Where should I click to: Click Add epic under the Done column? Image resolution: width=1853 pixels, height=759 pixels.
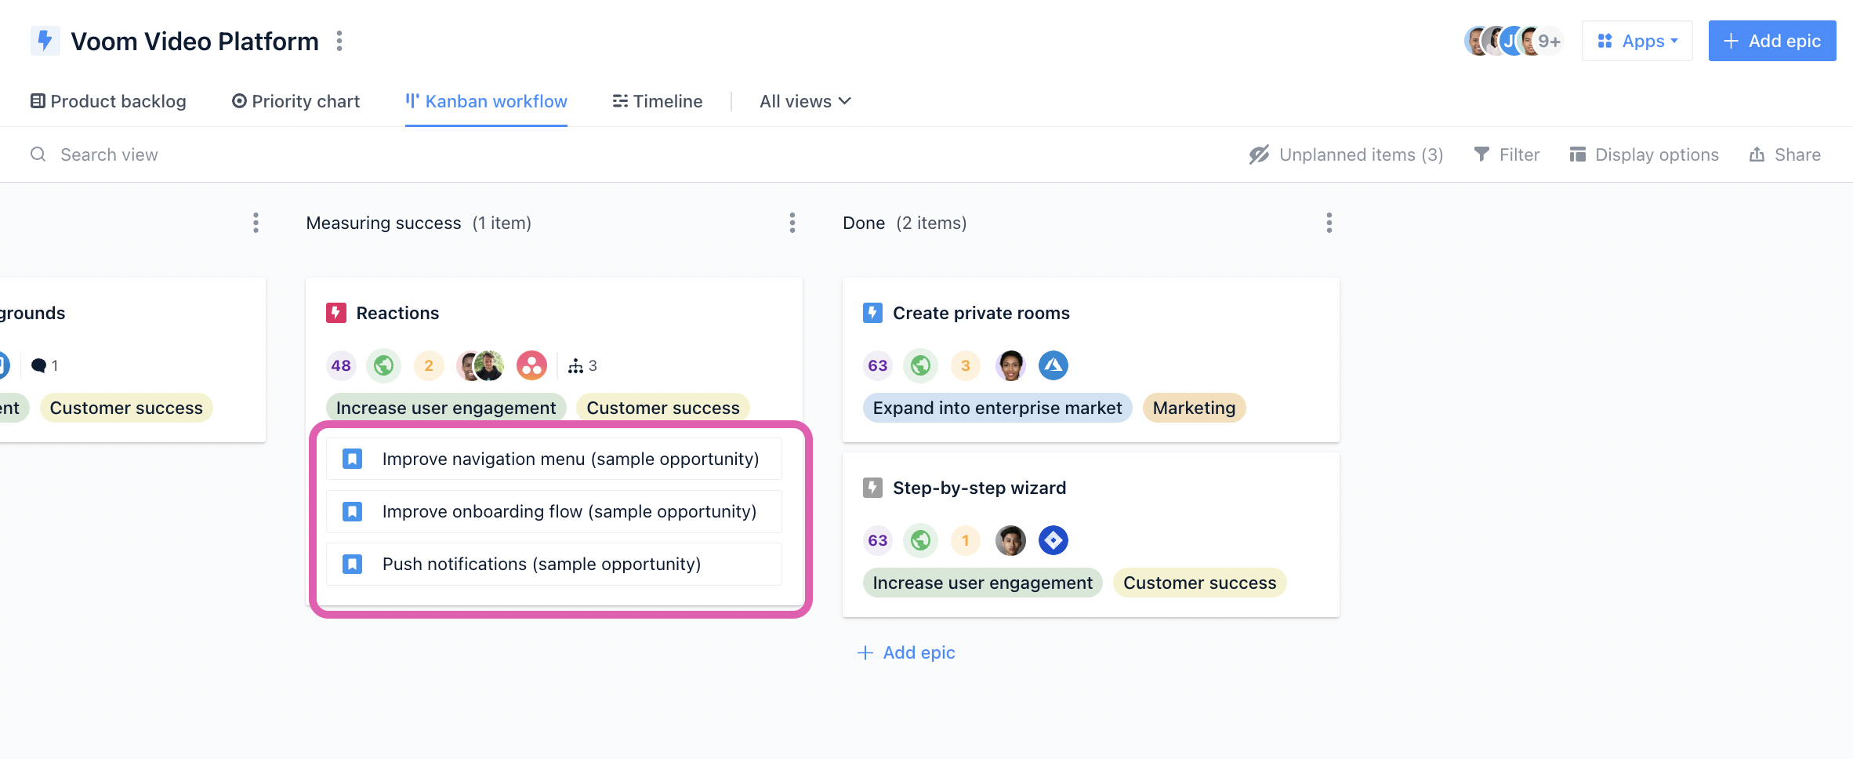(905, 652)
